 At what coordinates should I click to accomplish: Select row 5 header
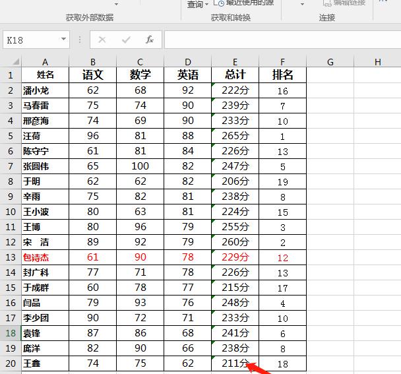pos(11,136)
